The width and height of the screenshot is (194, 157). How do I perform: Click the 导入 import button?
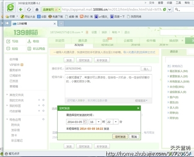[x=146, y=69]
